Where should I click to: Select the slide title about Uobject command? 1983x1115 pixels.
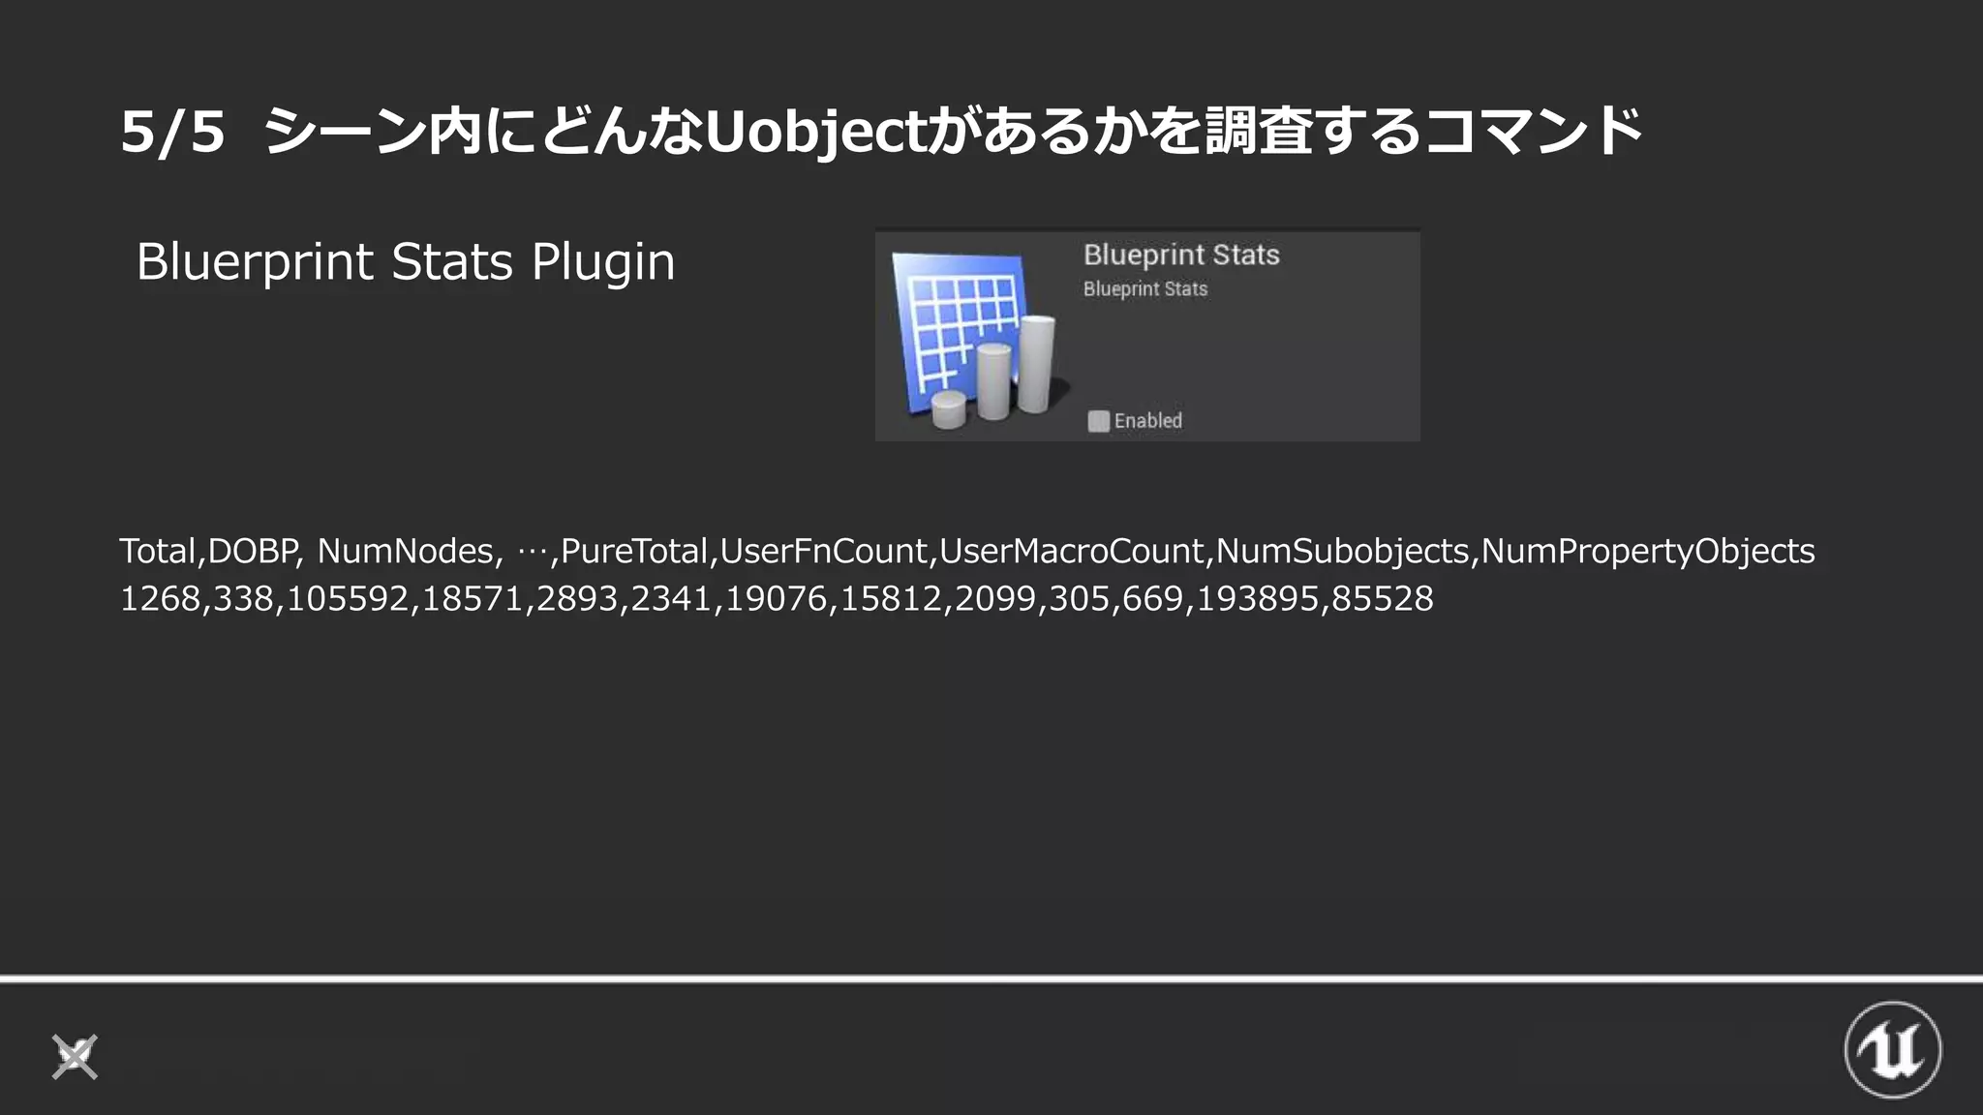(882, 132)
